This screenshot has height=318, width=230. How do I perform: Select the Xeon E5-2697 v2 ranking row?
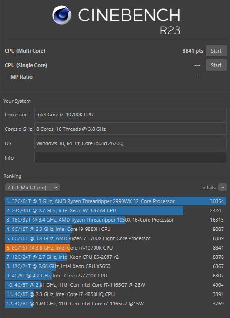tap(115, 257)
